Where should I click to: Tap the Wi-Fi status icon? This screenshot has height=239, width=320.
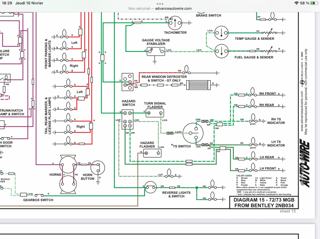[x=296, y=3]
